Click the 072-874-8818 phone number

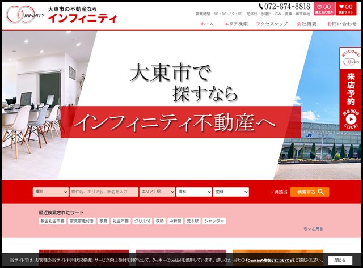pyautogui.click(x=287, y=6)
